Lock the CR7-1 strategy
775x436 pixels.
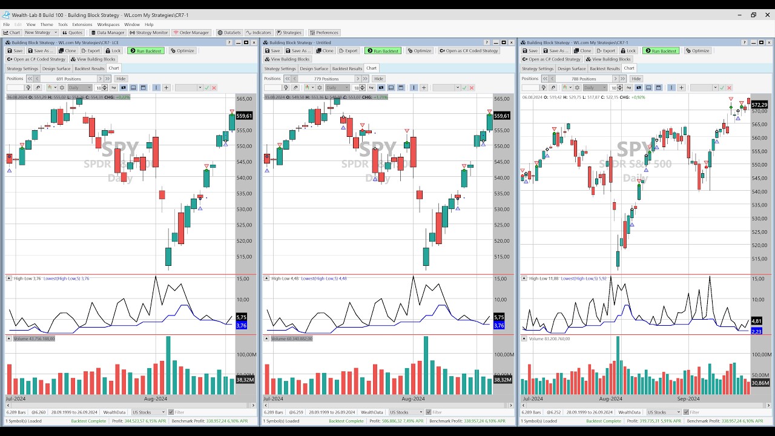point(628,51)
